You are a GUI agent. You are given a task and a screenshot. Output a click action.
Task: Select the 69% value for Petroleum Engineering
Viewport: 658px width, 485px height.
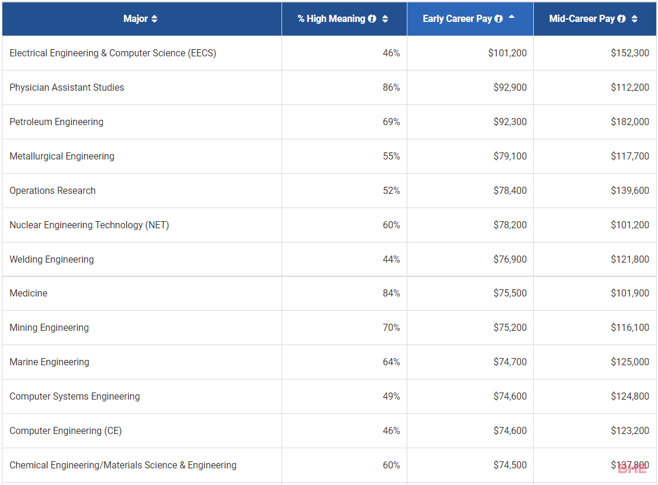[x=391, y=122]
